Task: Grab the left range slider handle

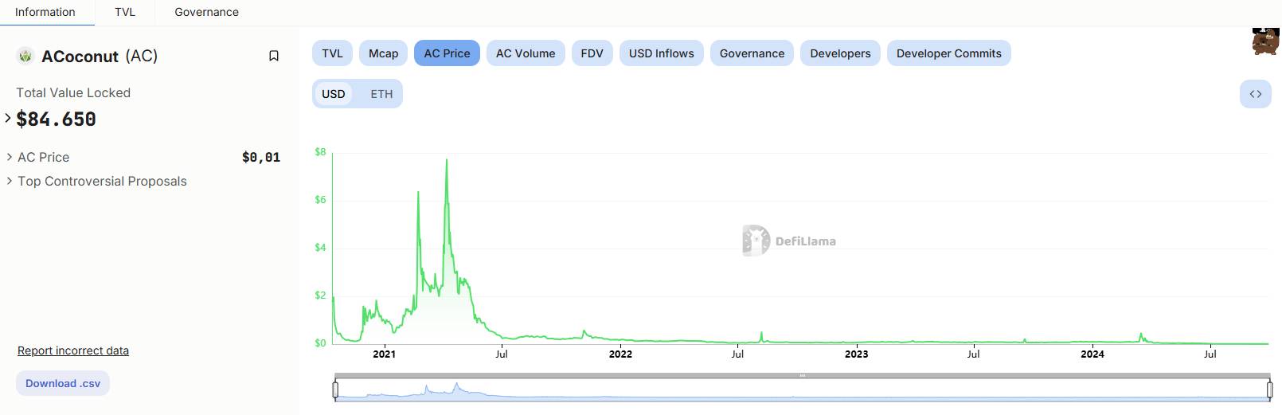Action: 335,390
